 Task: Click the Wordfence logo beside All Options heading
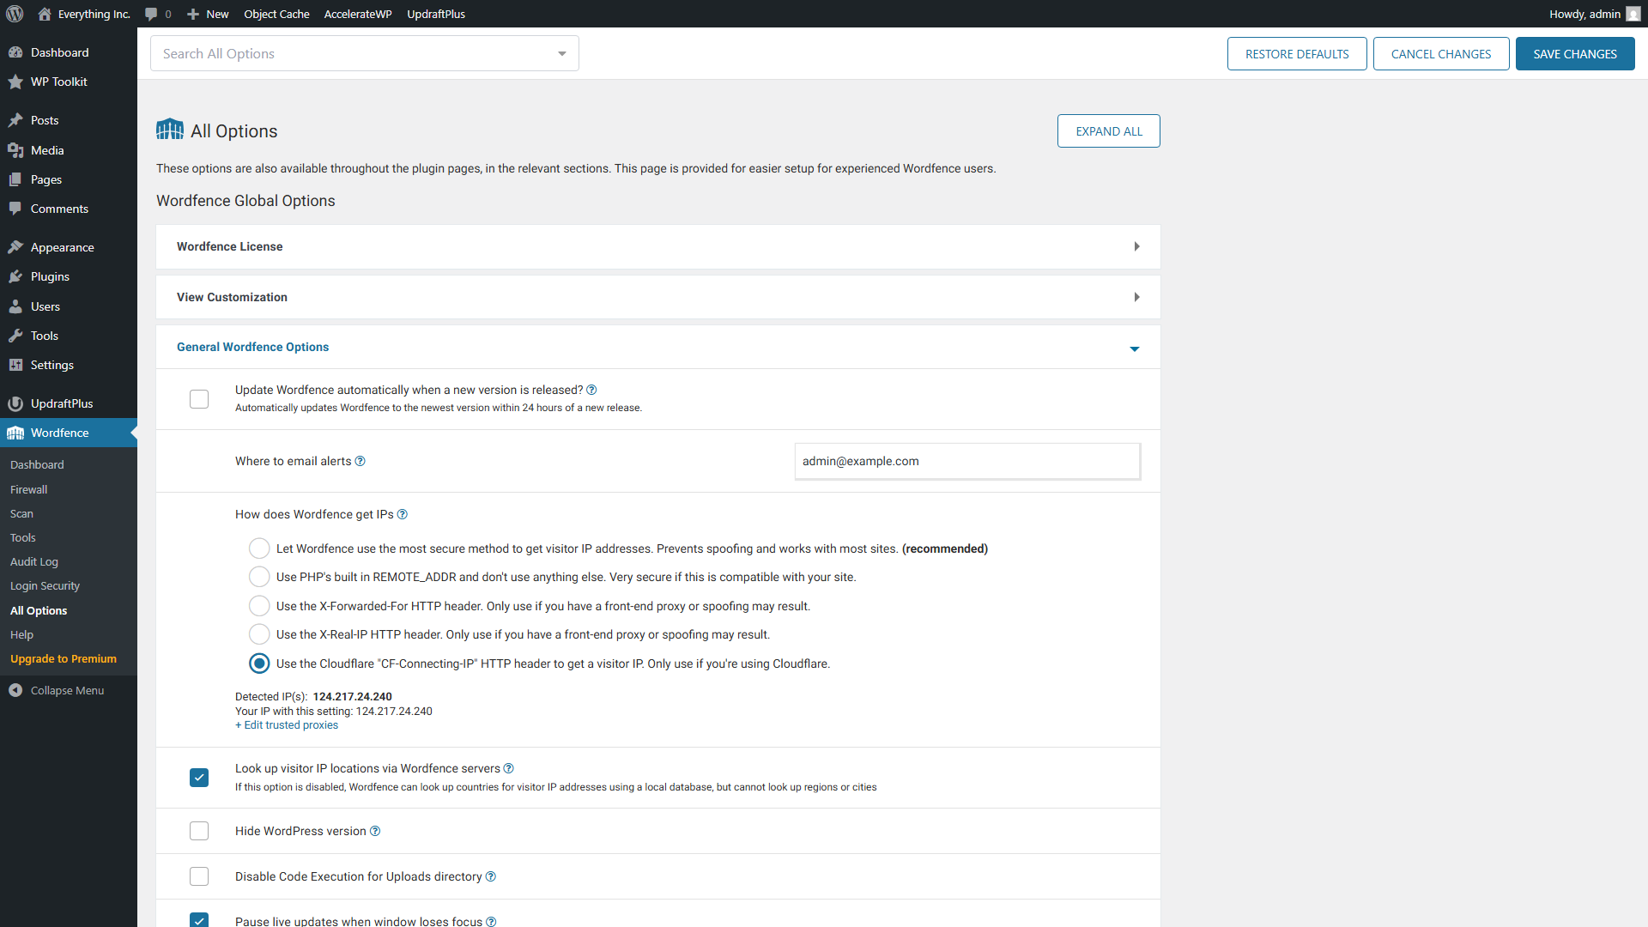170,130
